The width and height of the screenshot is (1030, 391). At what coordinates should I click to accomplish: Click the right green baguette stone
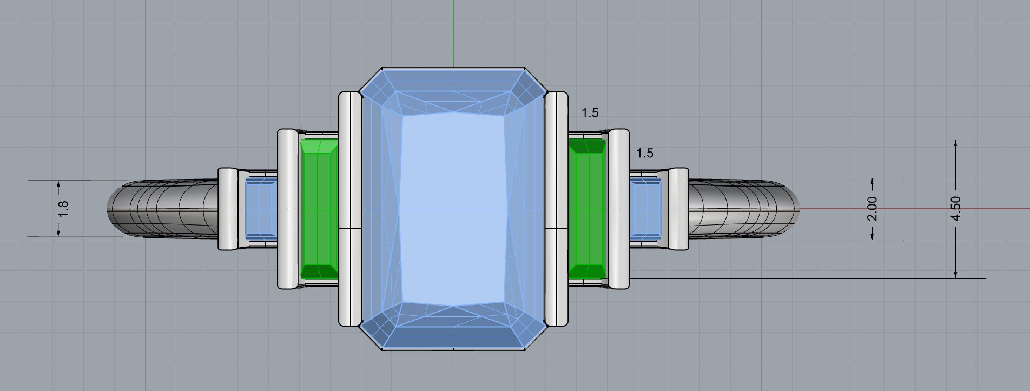pos(587,208)
